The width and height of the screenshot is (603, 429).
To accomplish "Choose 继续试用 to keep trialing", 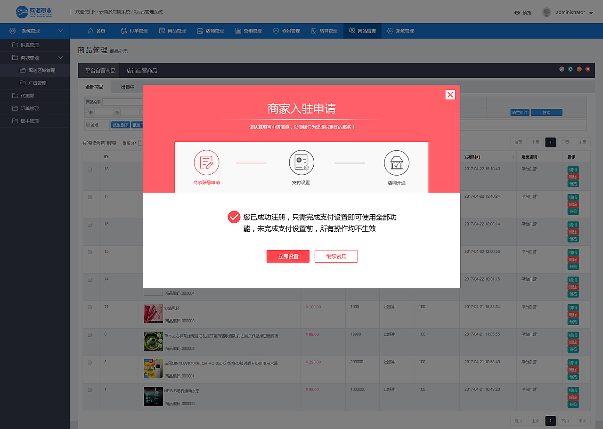I will (x=336, y=256).
